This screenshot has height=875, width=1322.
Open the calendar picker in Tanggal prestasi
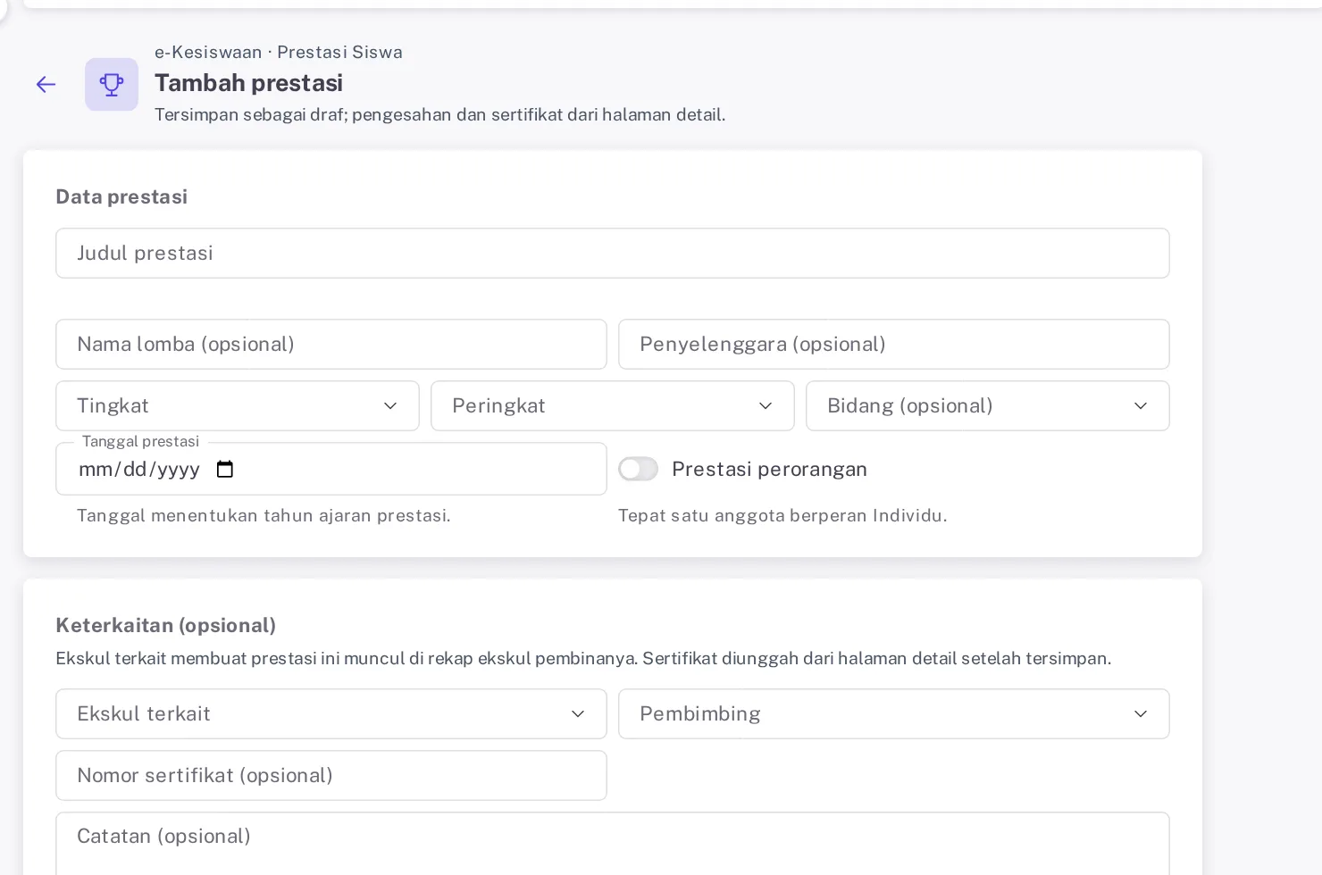click(225, 469)
